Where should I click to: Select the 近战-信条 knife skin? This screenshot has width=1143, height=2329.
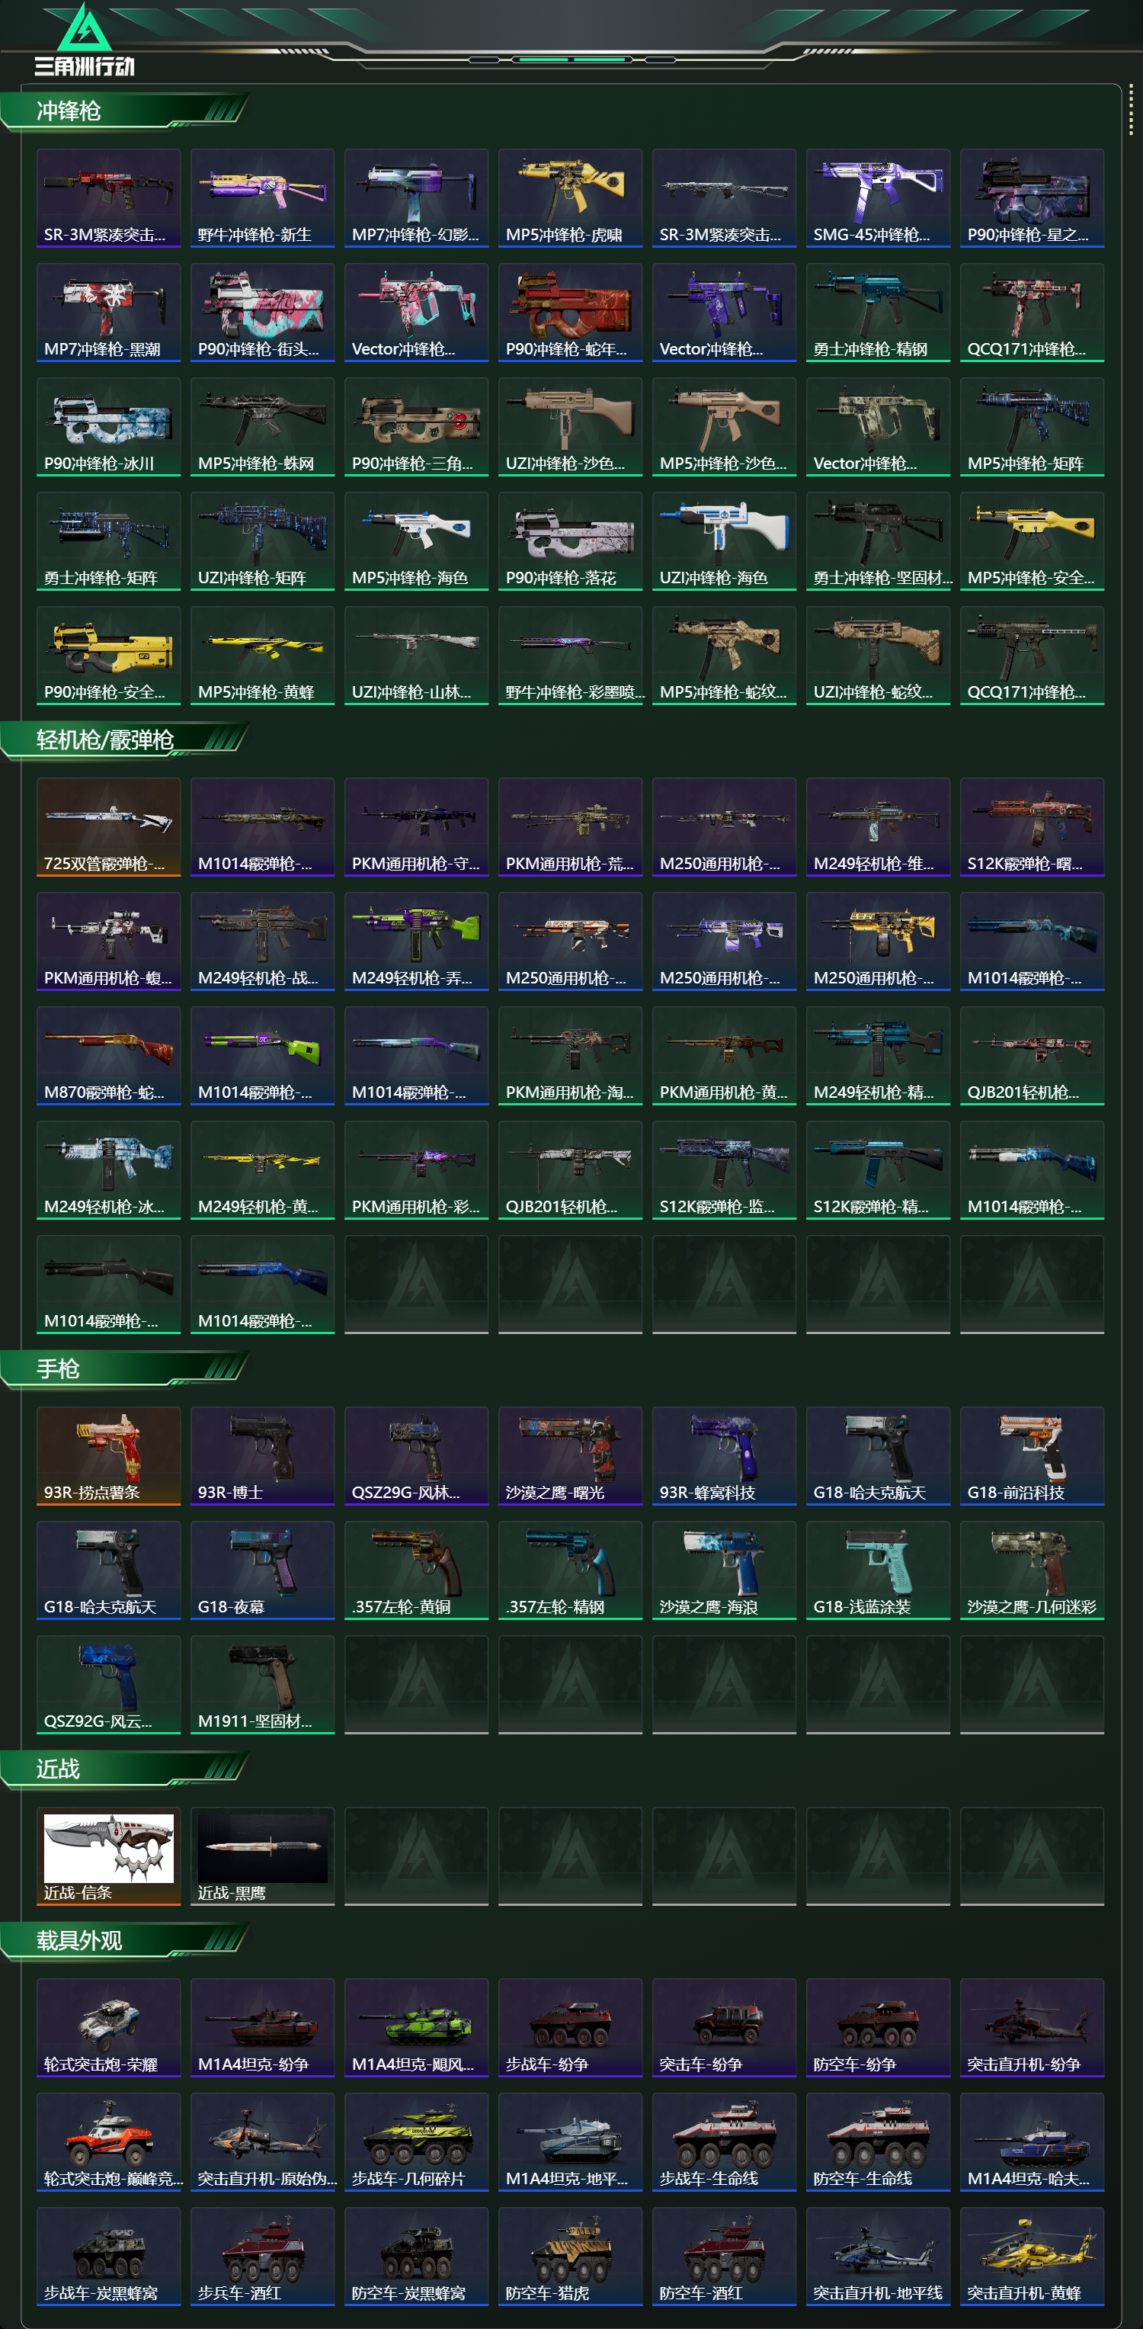[108, 1856]
